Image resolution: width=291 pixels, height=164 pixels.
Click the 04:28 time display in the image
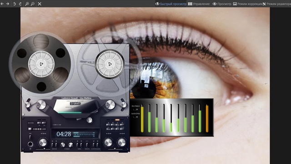click(x=64, y=134)
